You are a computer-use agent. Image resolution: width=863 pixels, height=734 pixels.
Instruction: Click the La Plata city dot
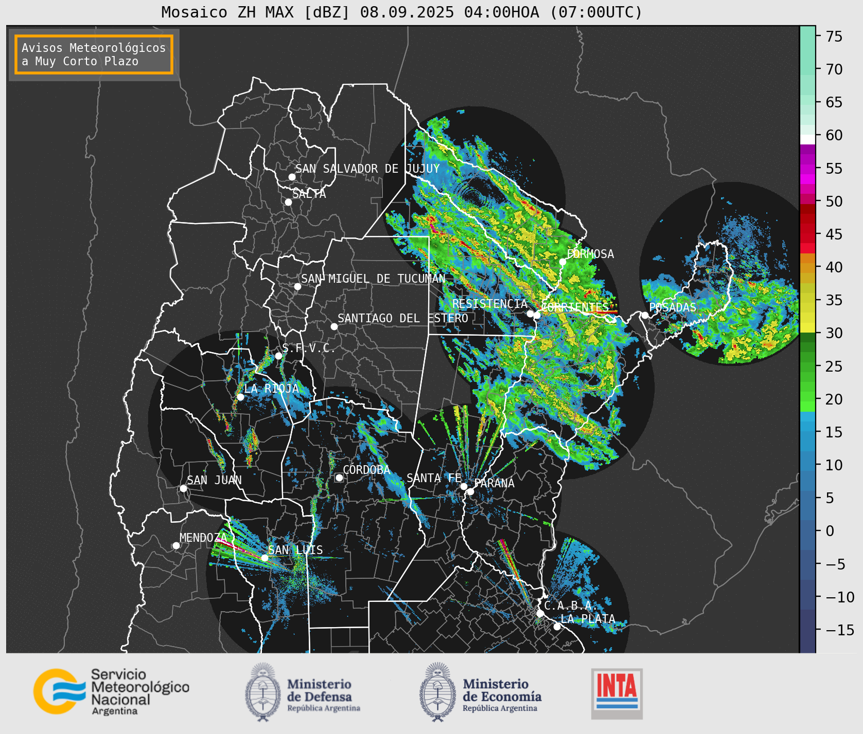557,627
